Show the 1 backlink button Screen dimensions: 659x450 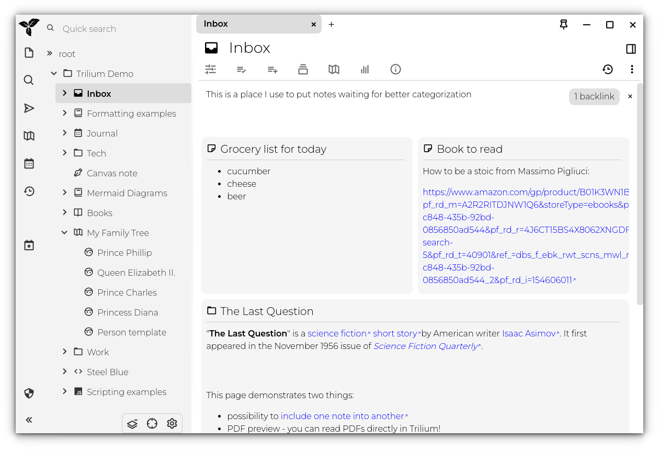tap(594, 96)
